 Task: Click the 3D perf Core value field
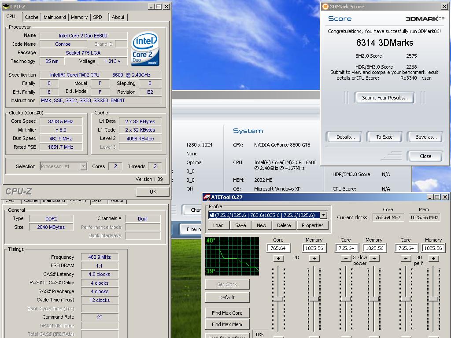(x=406, y=248)
